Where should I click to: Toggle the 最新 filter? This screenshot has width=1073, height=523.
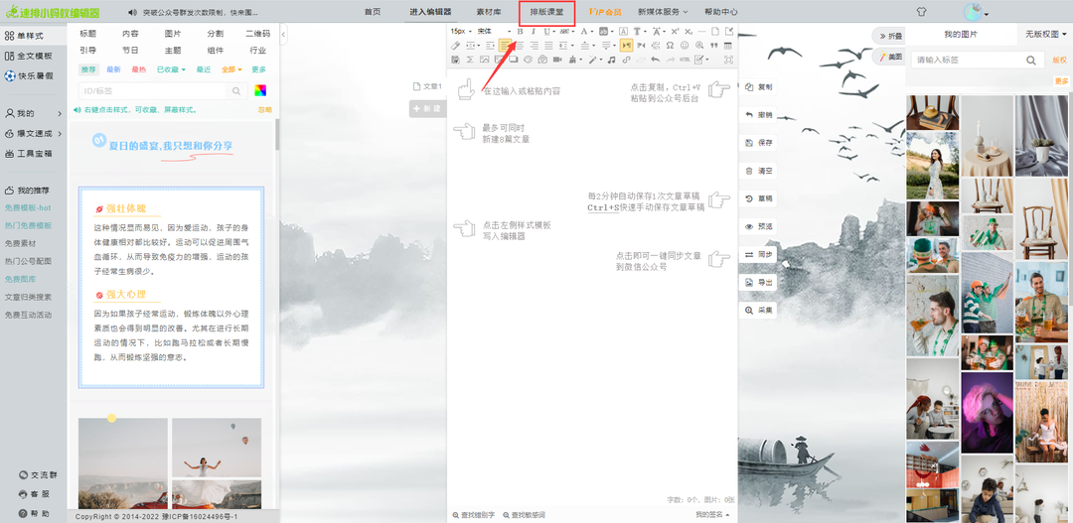(113, 69)
